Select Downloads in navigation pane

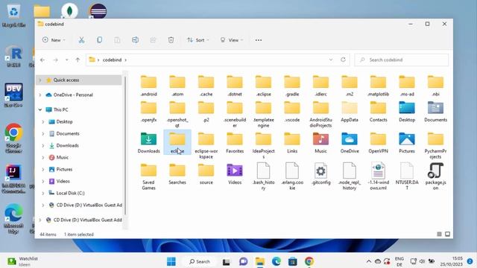tap(67, 145)
